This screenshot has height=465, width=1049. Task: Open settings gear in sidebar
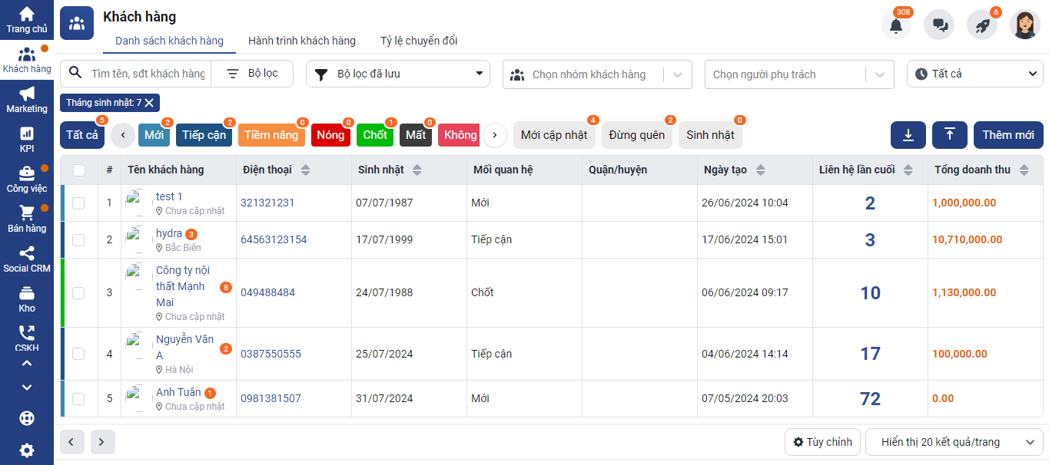point(27,450)
